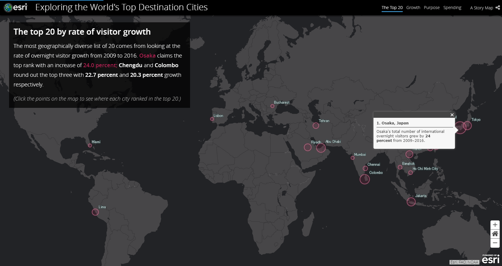Click the Tehran map marker

[316, 126]
